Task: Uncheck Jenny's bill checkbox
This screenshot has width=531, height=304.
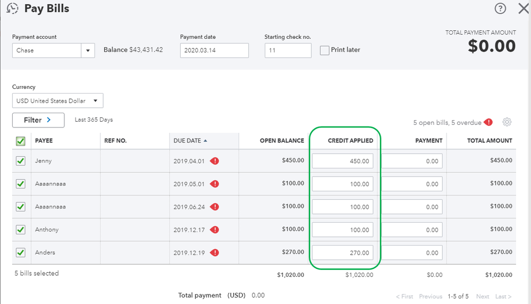Action: (x=20, y=161)
